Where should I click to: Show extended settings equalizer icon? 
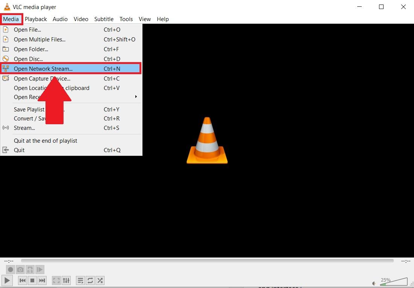point(66,280)
